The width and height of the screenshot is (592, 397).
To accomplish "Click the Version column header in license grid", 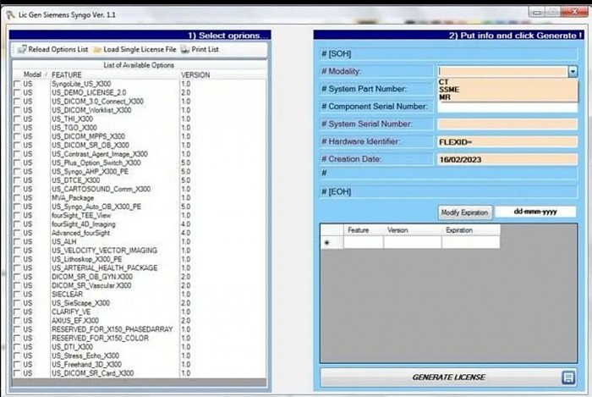I will [412, 230].
